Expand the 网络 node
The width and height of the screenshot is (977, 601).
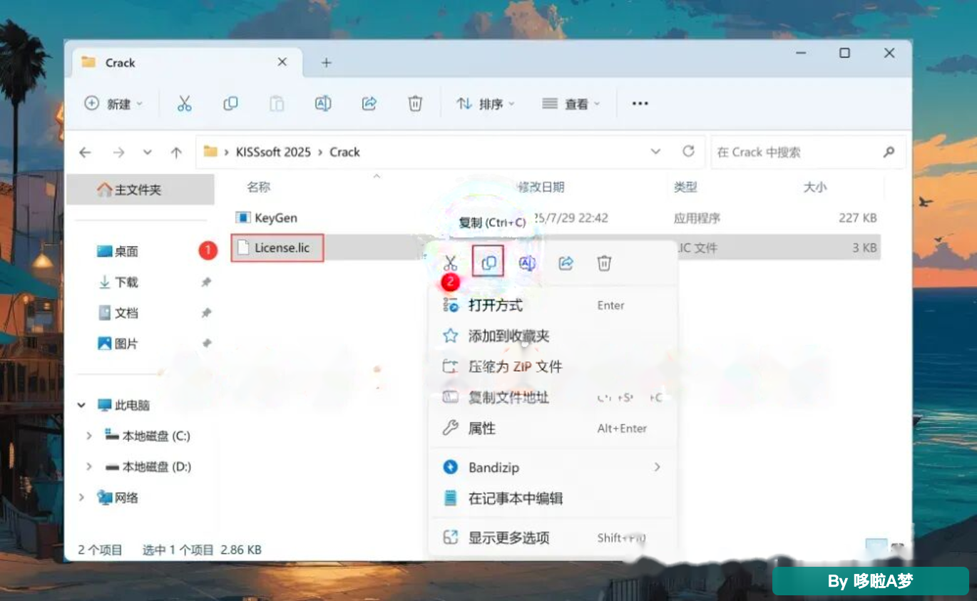coord(81,497)
